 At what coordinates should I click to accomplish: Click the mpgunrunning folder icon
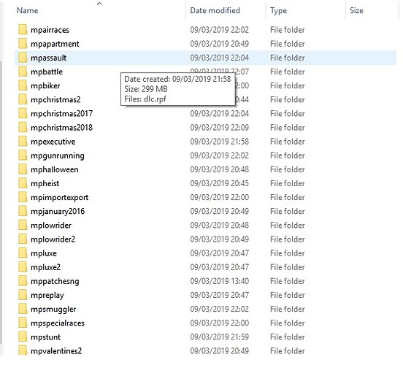(23, 155)
